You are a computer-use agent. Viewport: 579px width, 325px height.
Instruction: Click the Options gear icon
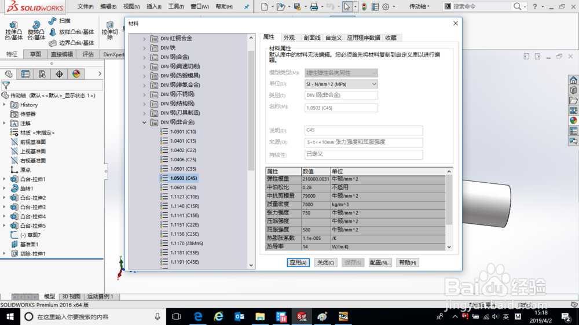coord(386,6)
